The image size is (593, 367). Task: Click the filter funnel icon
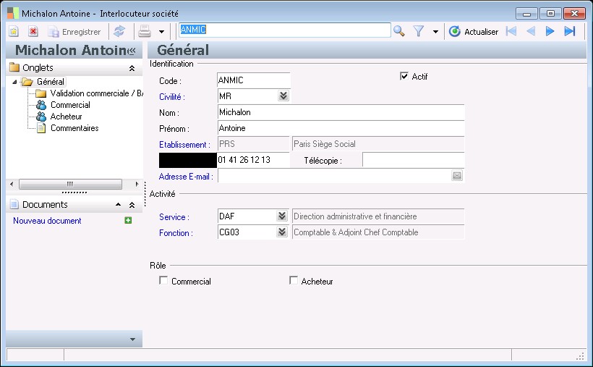418,31
